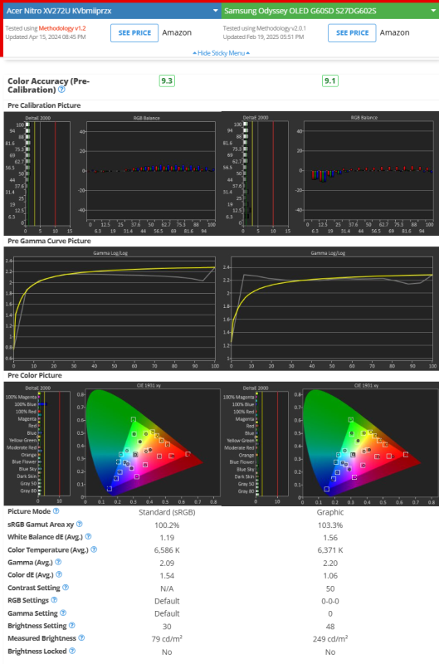
Task: Open the Methodology v1.2 link
Action: pyautogui.click(x=62, y=28)
